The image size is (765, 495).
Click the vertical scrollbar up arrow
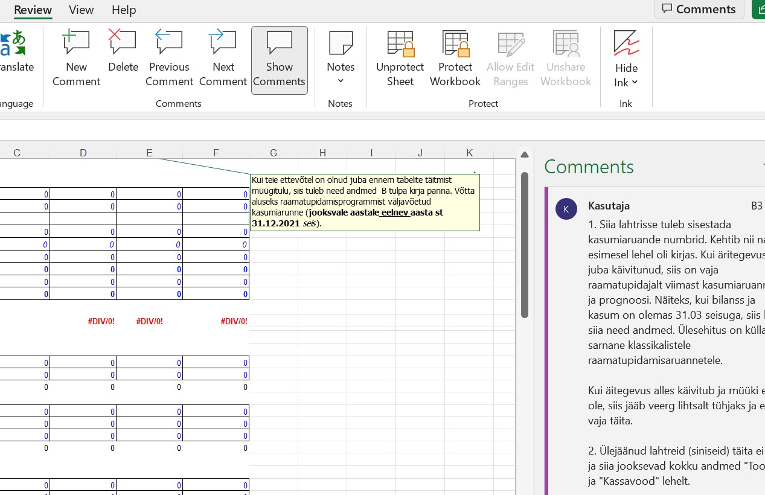[525, 155]
